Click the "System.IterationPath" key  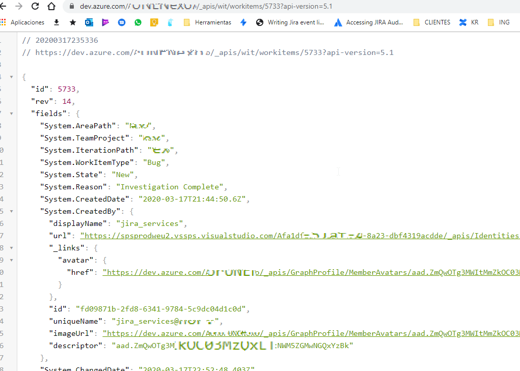pyautogui.click(x=89, y=151)
